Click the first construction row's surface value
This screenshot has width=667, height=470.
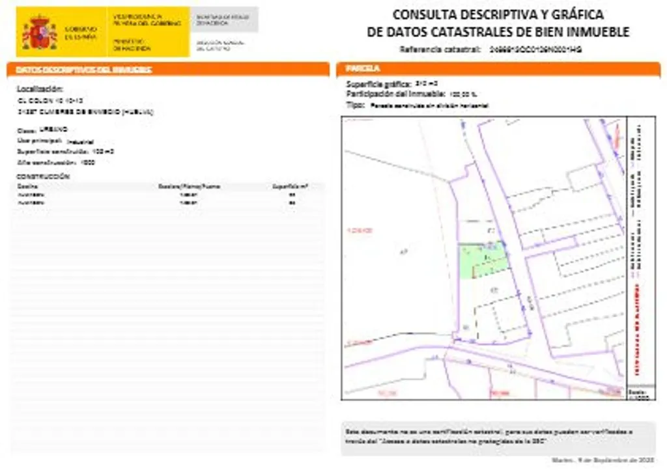(292, 195)
